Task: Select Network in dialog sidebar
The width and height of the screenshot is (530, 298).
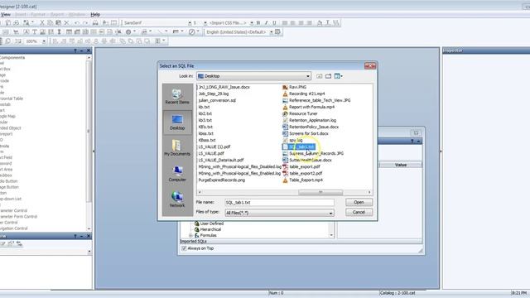Action: [177, 199]
